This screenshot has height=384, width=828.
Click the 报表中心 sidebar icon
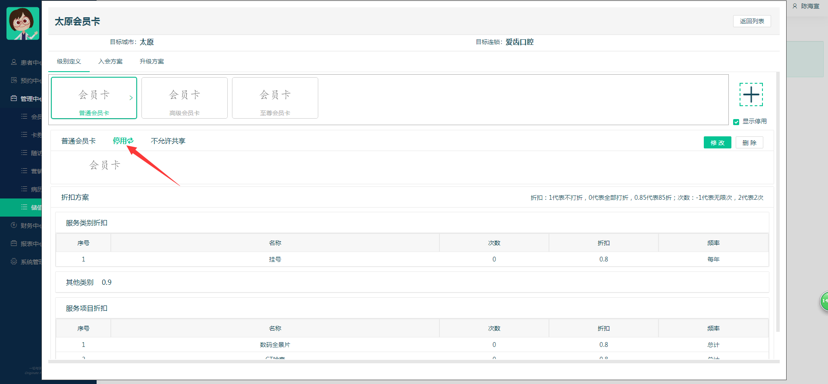14,243
